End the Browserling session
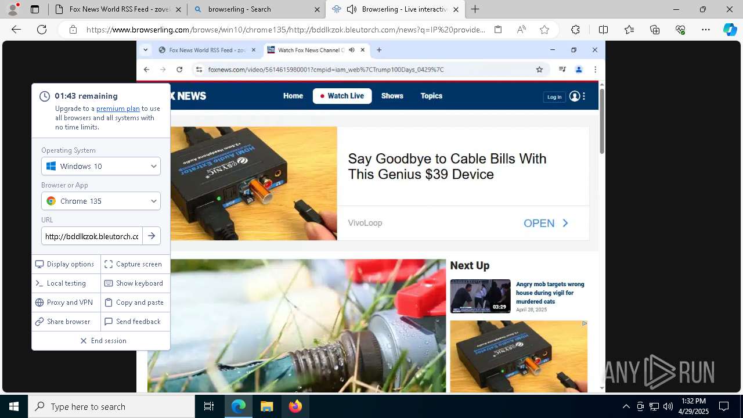The width and height of the screenshot is (743, 418). pos(101,341)
